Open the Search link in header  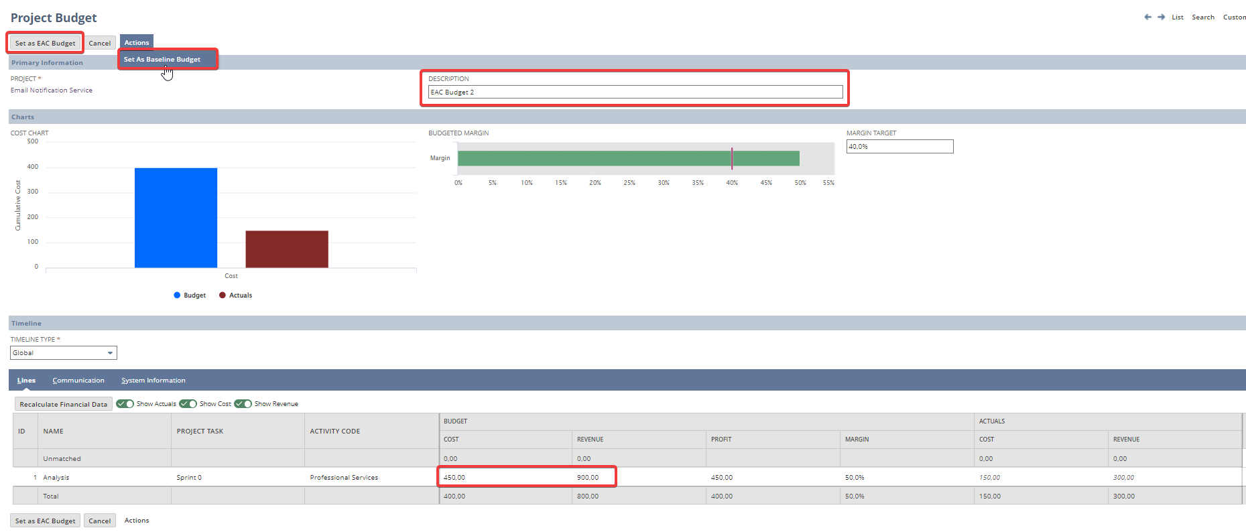pyautogui.click(x=1203, y=17)
